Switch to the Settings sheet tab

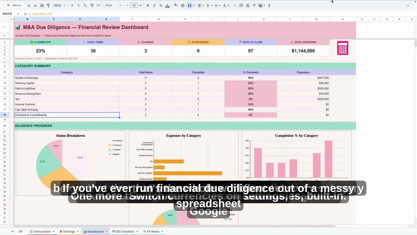69,231
